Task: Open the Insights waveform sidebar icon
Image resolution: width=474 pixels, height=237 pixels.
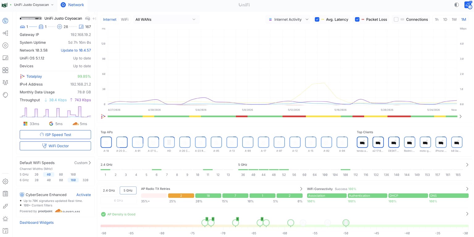Action: click(x=5, y=82)
